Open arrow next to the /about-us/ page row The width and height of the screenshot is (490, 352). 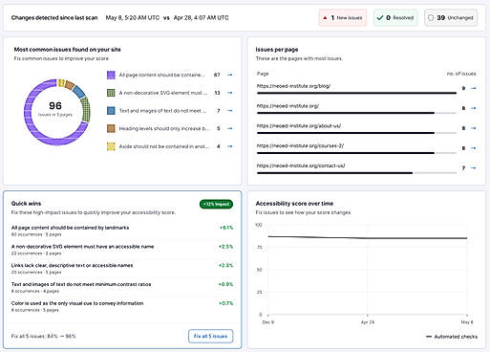click(474, 128)
